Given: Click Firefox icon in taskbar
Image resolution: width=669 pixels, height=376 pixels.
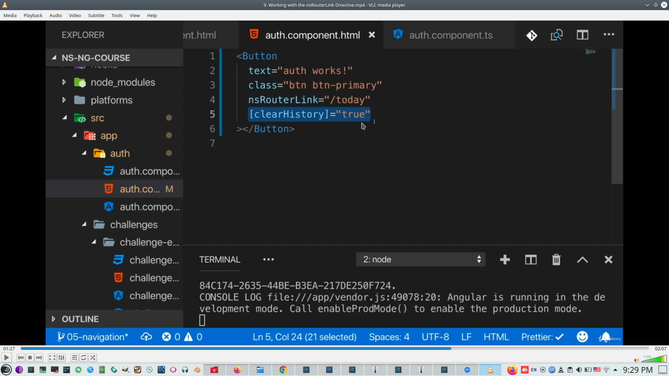Looking at the screenshot, I should point(237,370).
